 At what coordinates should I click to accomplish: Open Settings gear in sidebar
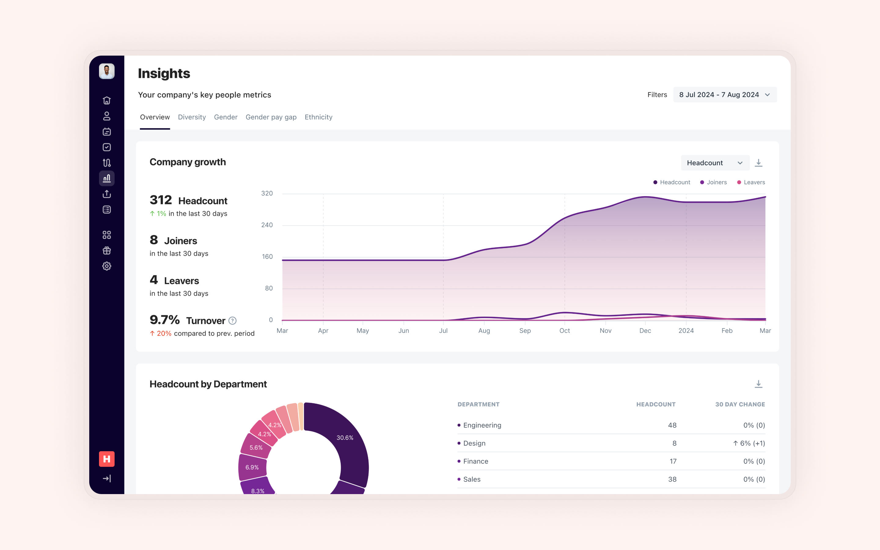(107, 266)
